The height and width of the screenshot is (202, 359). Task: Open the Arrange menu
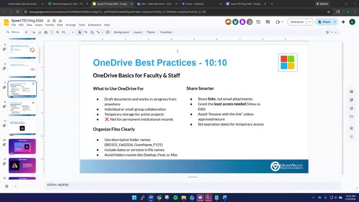point(71,25)
